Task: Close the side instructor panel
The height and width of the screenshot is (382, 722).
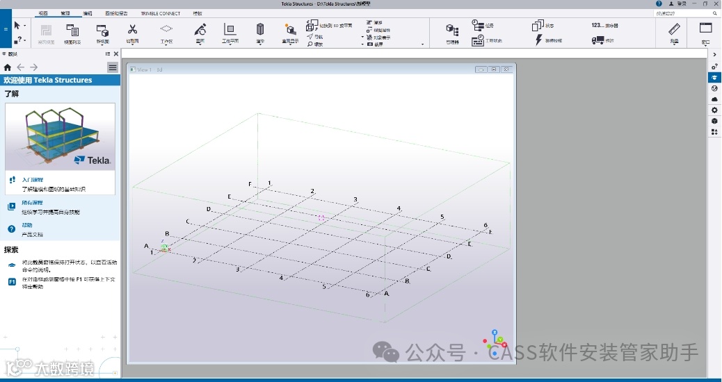Action: tap(116, 53)
